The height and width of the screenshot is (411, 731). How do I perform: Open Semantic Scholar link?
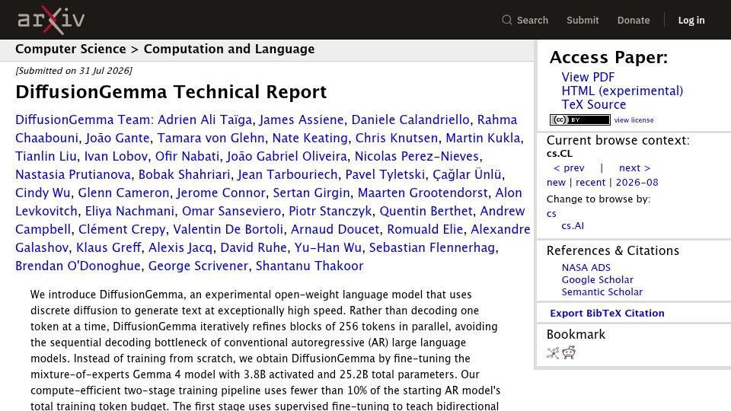[602, 292]
